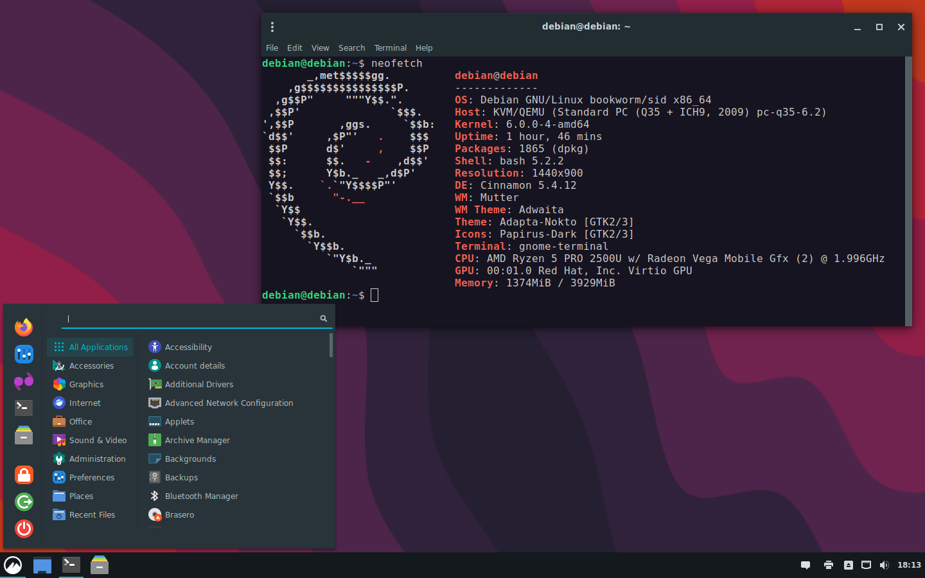Click the red power-off icon
925x578 pixels.
click(x=24, y=529)
